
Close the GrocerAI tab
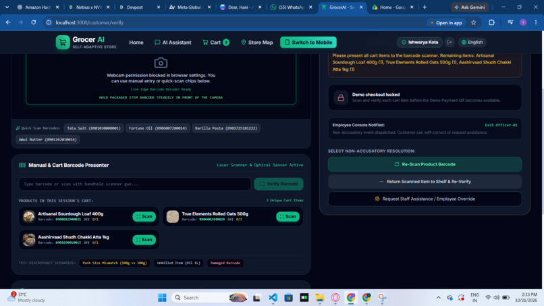[x=361, y=7]
